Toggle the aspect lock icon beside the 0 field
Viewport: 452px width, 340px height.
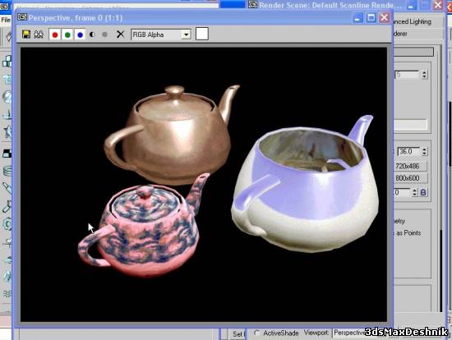coord(423,192)
